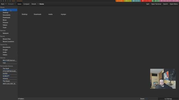Switch to Compact view mode

pyautogui.click(x=26, y=4)
